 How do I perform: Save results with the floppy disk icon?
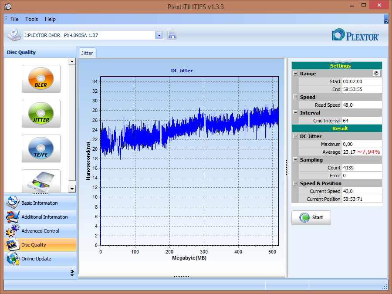[x=172, y=35]
